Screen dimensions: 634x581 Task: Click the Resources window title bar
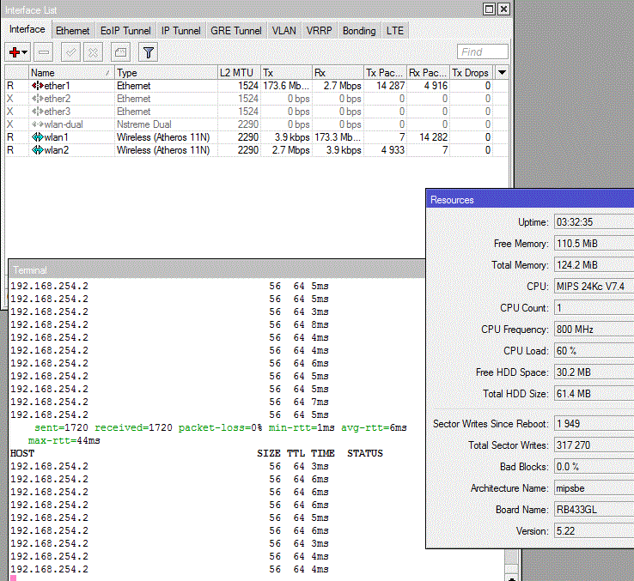[x=530, y=200]
